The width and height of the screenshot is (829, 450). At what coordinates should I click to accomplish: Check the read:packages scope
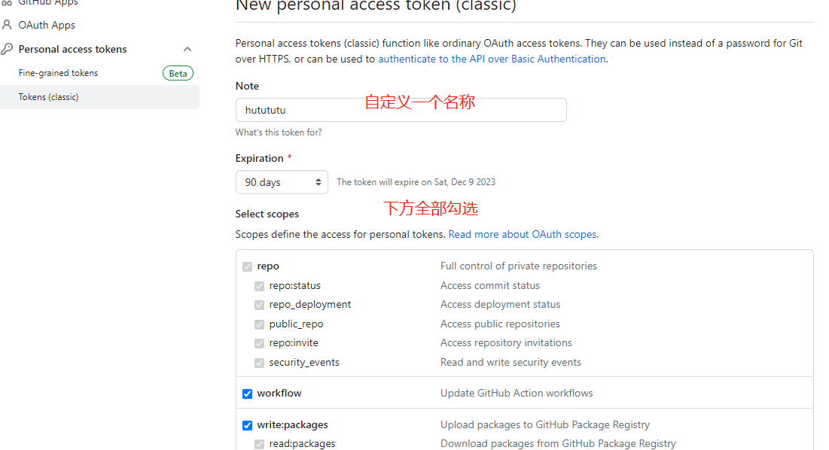(259, 444)
